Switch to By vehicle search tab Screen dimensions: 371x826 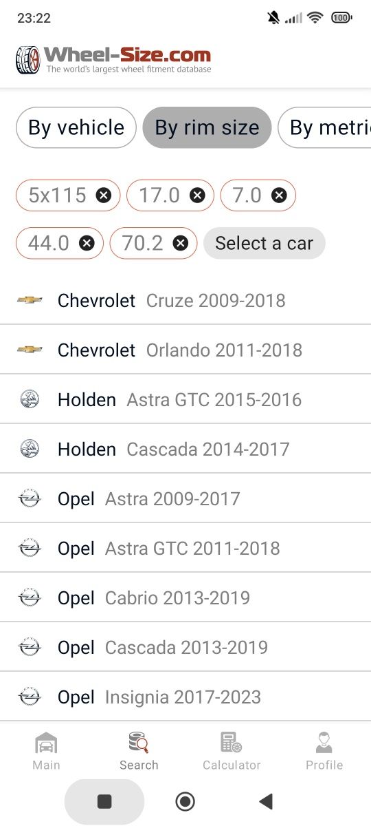pyautogui.click(x=76, y=127)
